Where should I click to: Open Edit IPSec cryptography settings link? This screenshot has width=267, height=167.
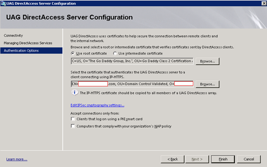97,105
